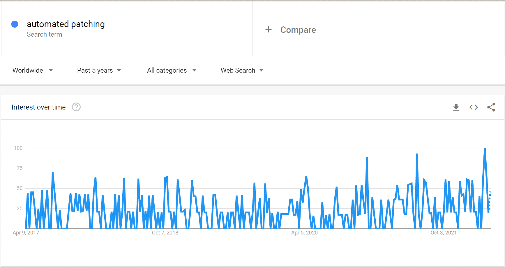Open the Worldwide region dropdown
Image resolution: width=505 pixels, height=267 pixels.
(x=28, y=70)
